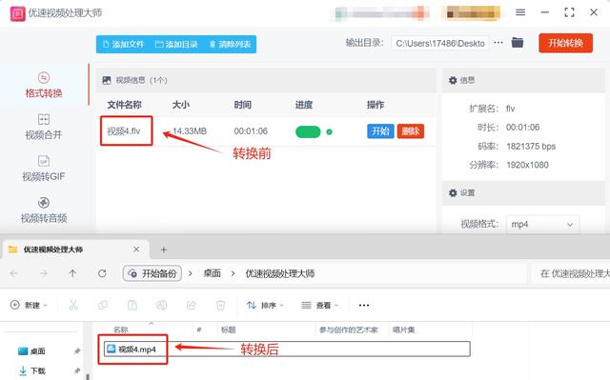This screenshot has width=610, height=380.
Task: Open Explorer more options ellipsis
Action: 364,306
